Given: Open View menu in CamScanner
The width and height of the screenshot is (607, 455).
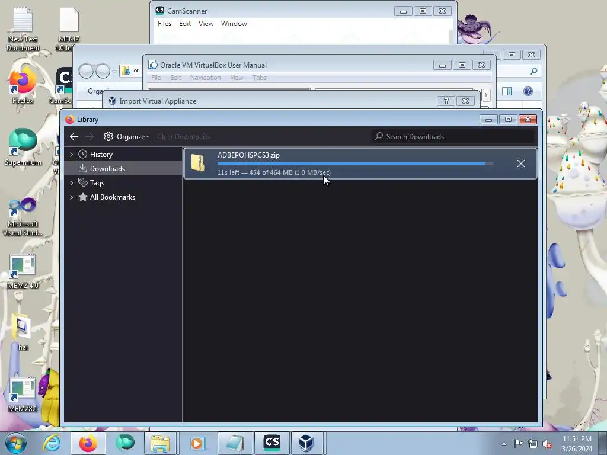Looking at the screenshot, I should point(206,24).
